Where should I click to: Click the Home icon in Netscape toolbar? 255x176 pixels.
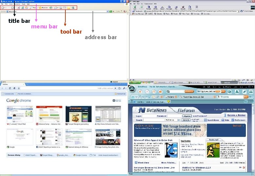(156, 7)
